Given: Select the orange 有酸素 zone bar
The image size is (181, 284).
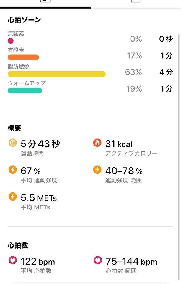Looking at the screenshot, I should (23, 57).
